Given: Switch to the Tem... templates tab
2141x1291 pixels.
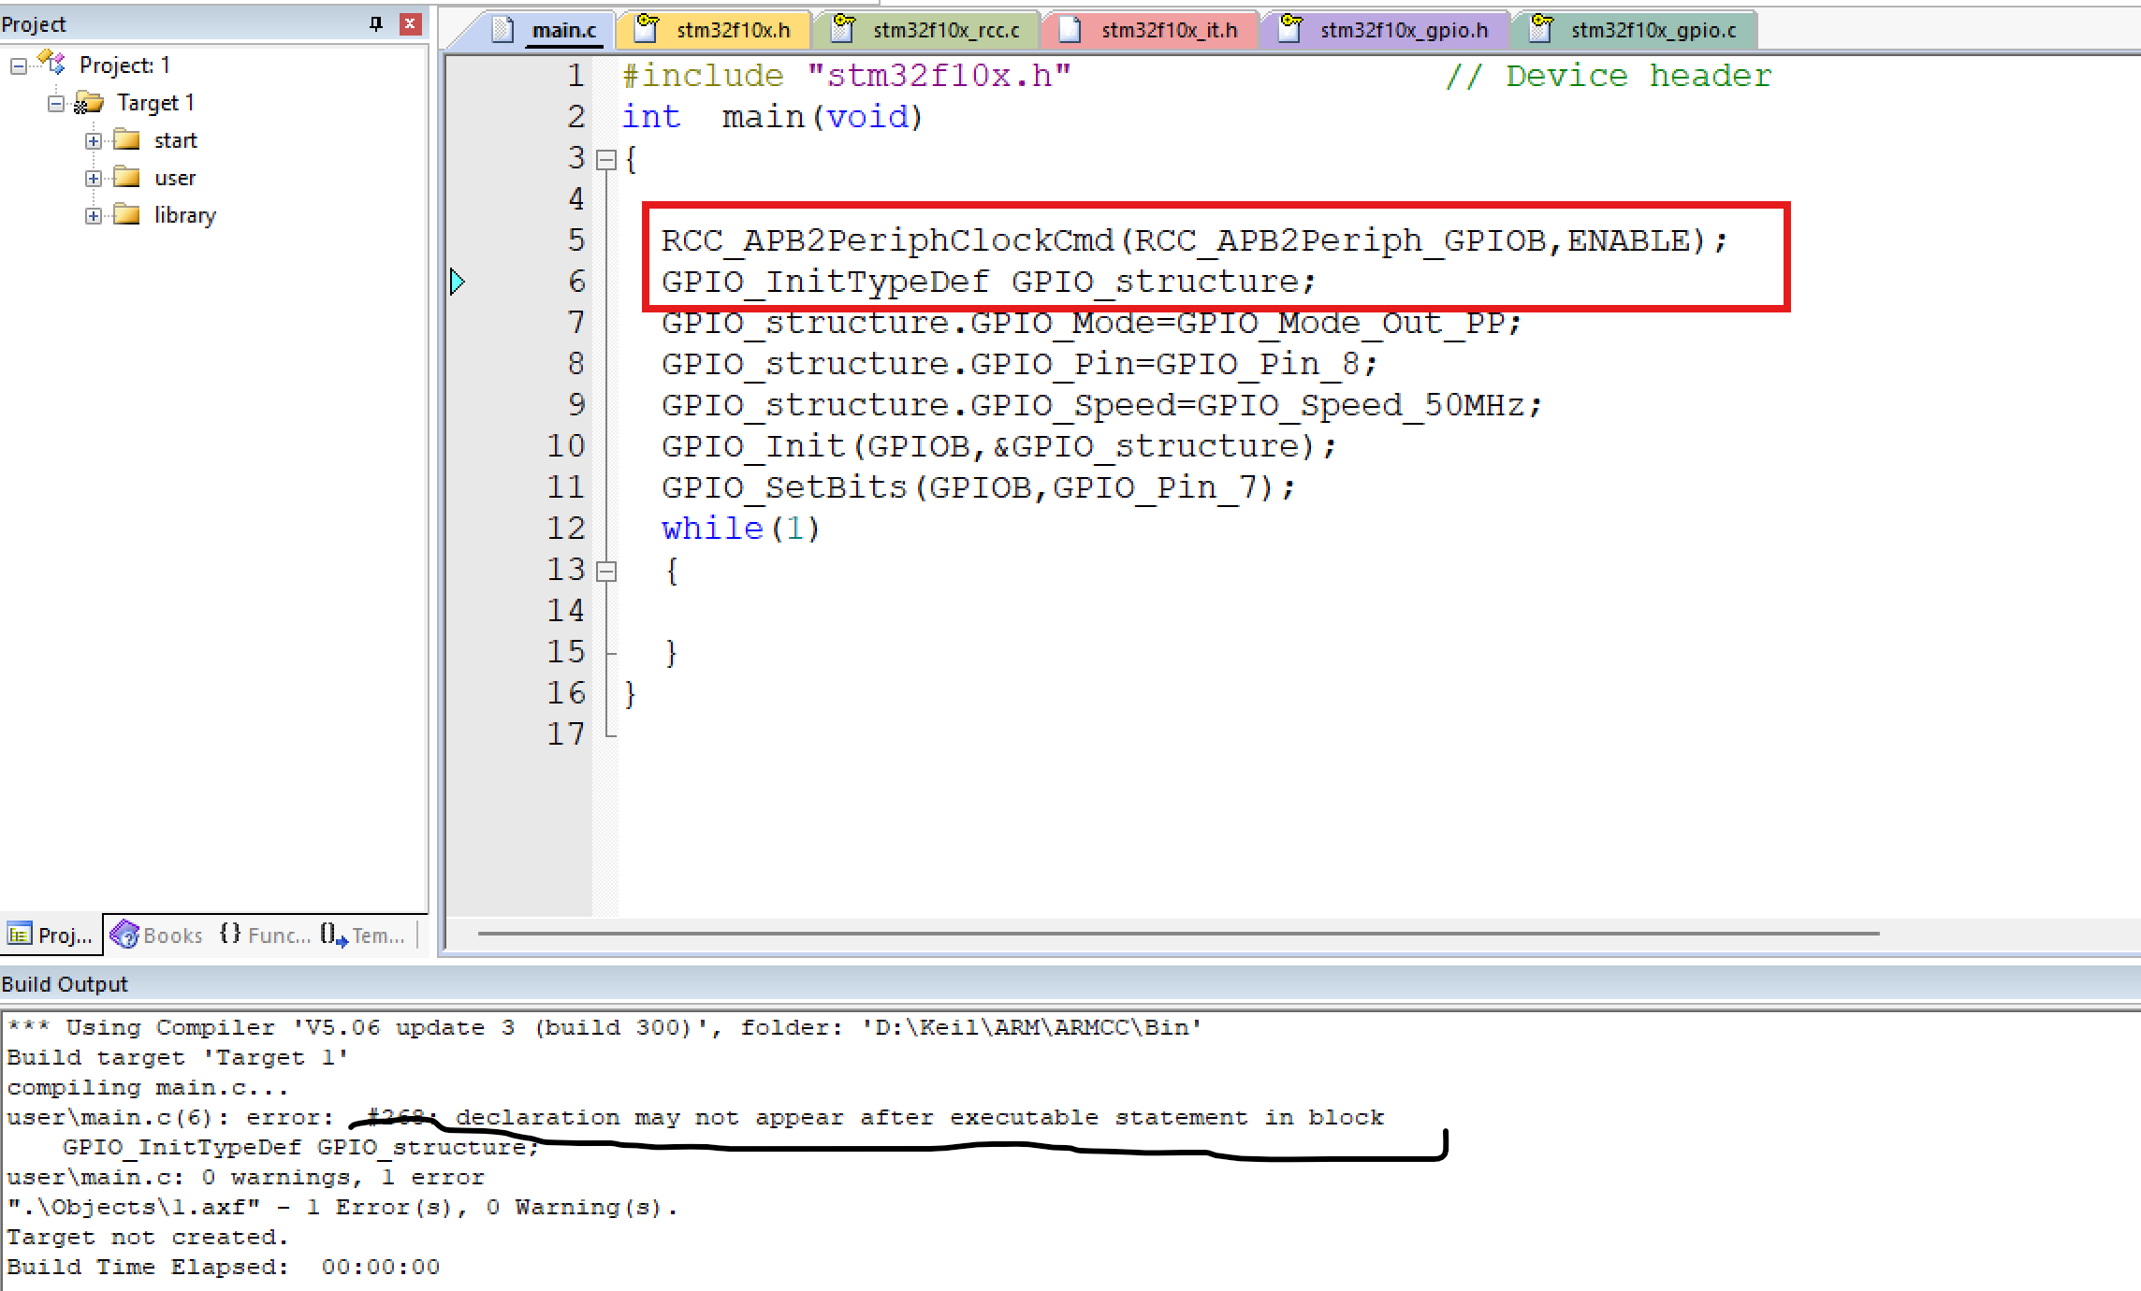Looking at the screenshot, I should pos(363,935).
